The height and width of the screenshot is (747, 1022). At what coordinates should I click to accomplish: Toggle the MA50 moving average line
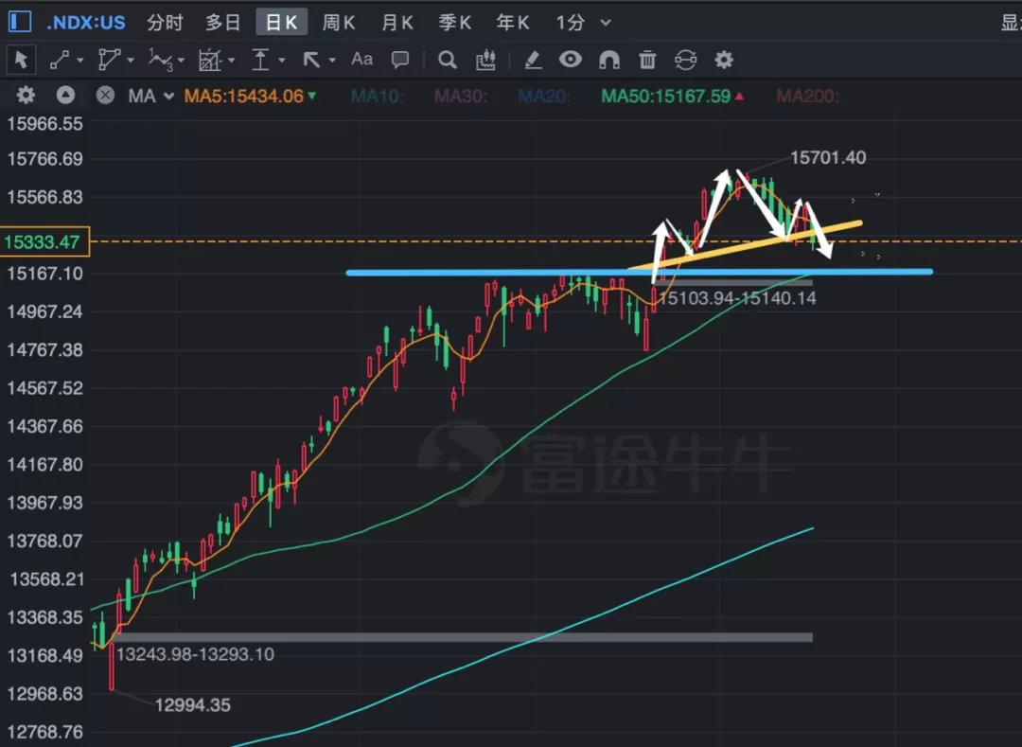[672, 97]
